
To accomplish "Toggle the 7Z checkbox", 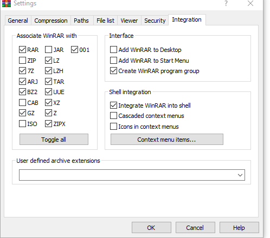I will point(22,71).
